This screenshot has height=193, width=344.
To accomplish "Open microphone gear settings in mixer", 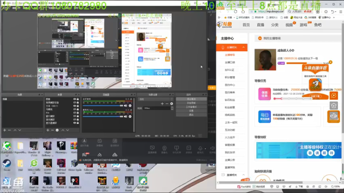I will point(130,116).
